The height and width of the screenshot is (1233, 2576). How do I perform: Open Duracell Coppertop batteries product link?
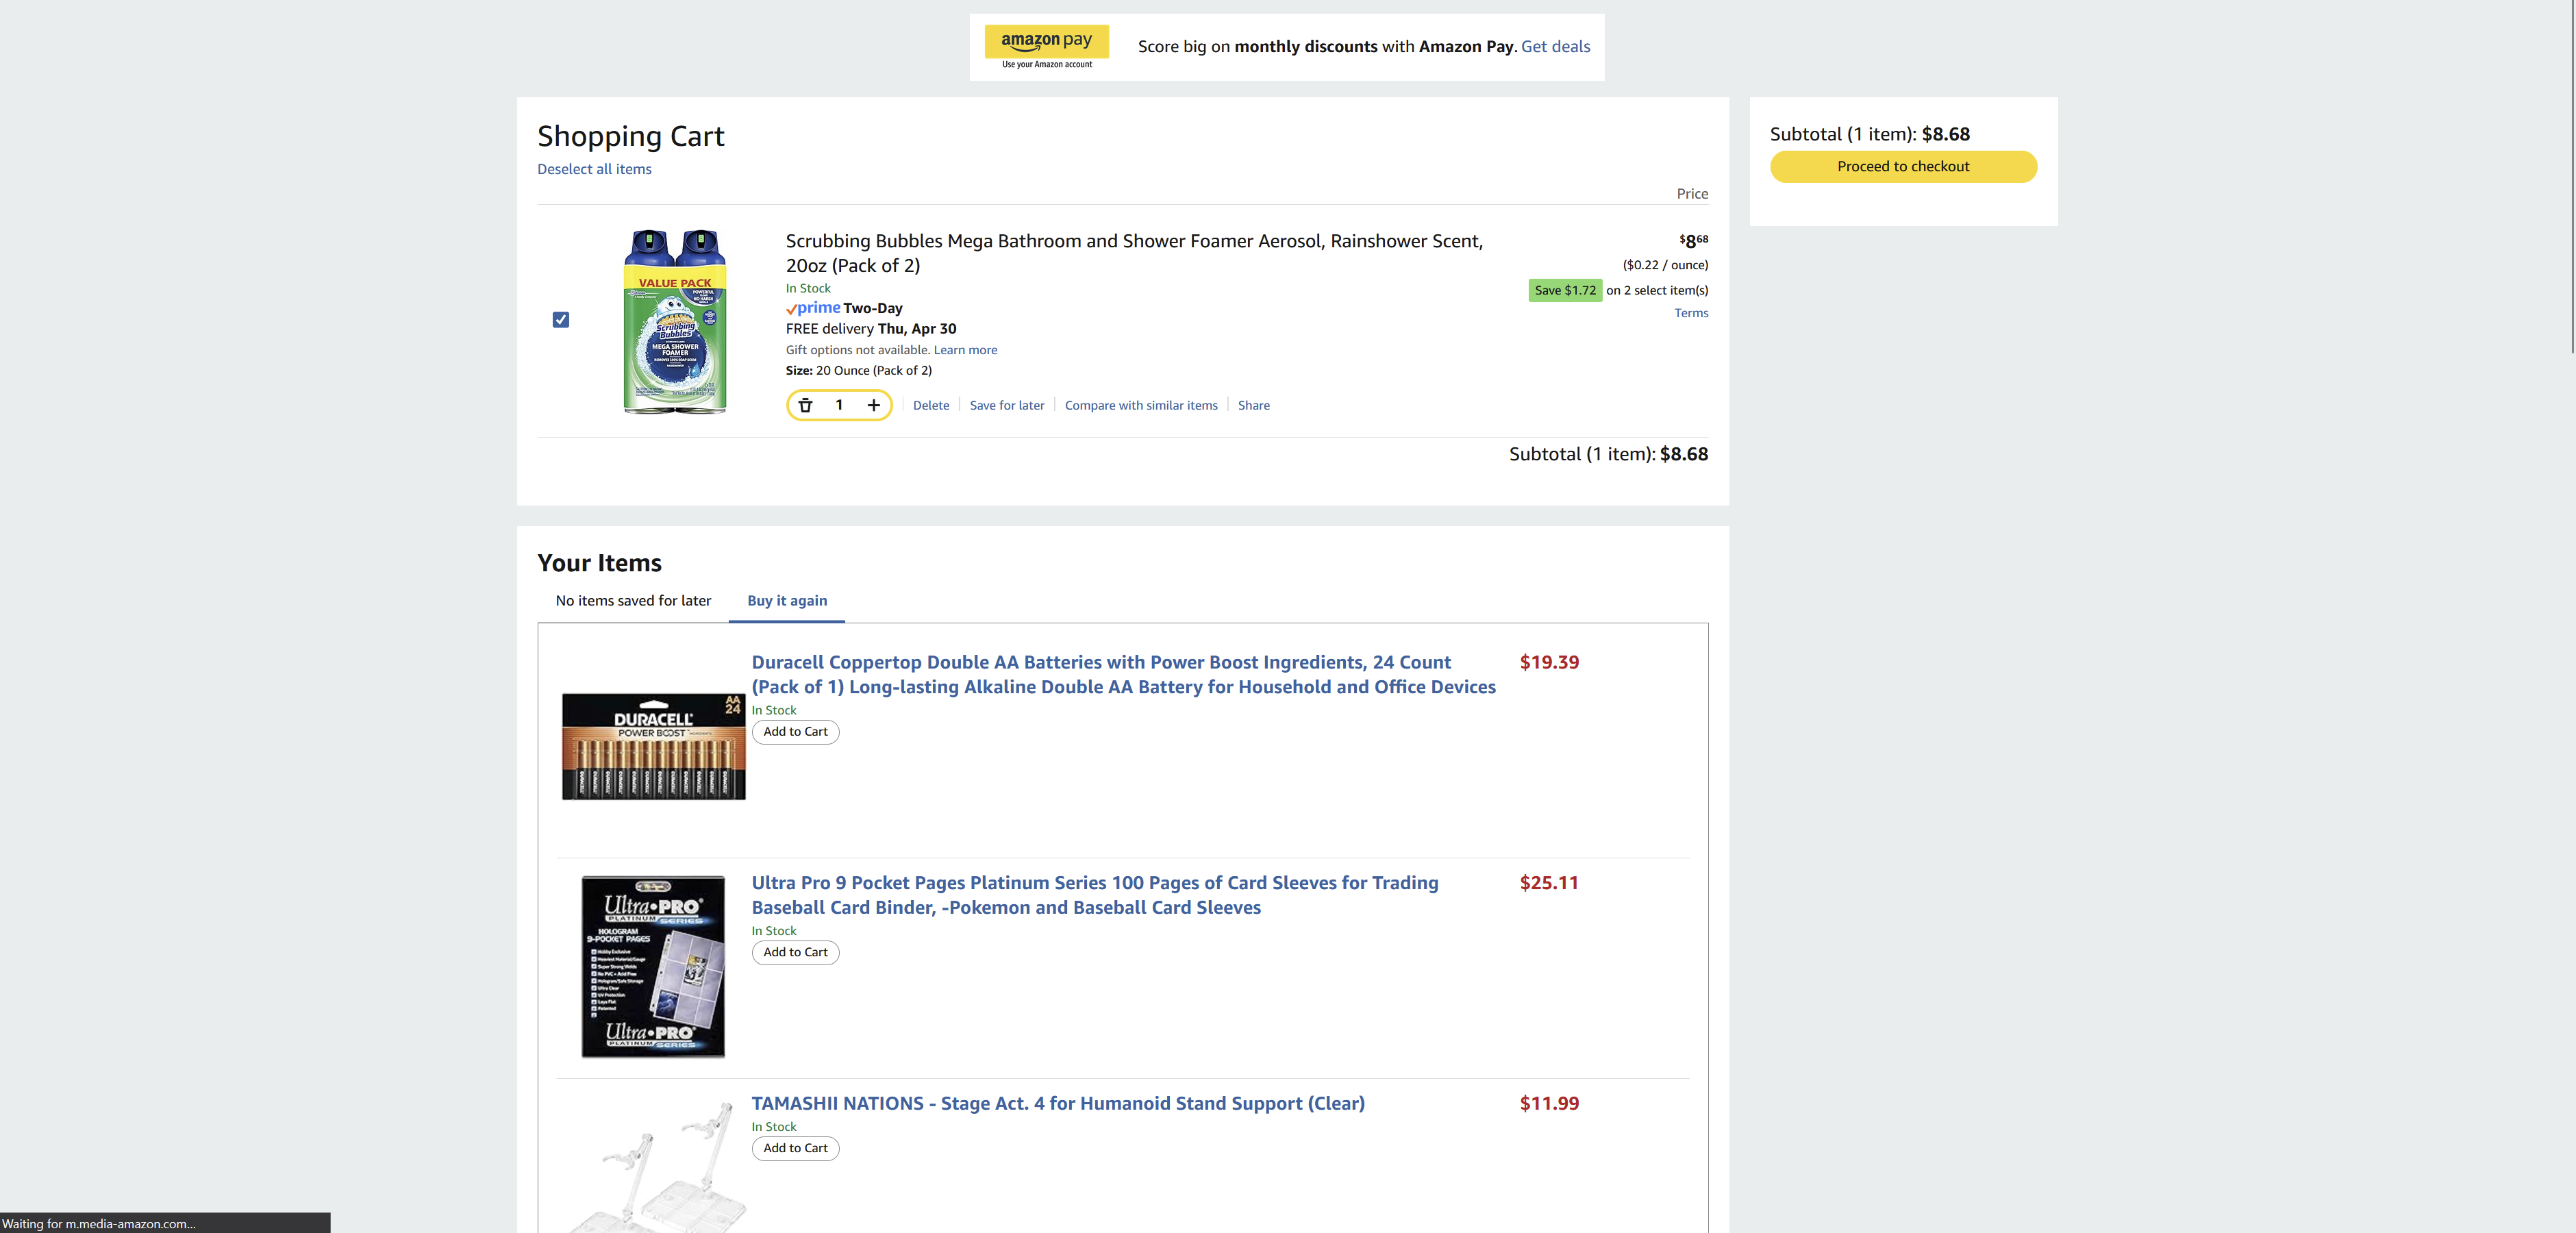(x=1124, y=674)
